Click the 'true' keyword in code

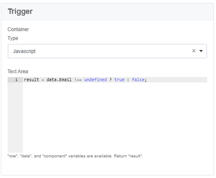(x=119, y=80)
